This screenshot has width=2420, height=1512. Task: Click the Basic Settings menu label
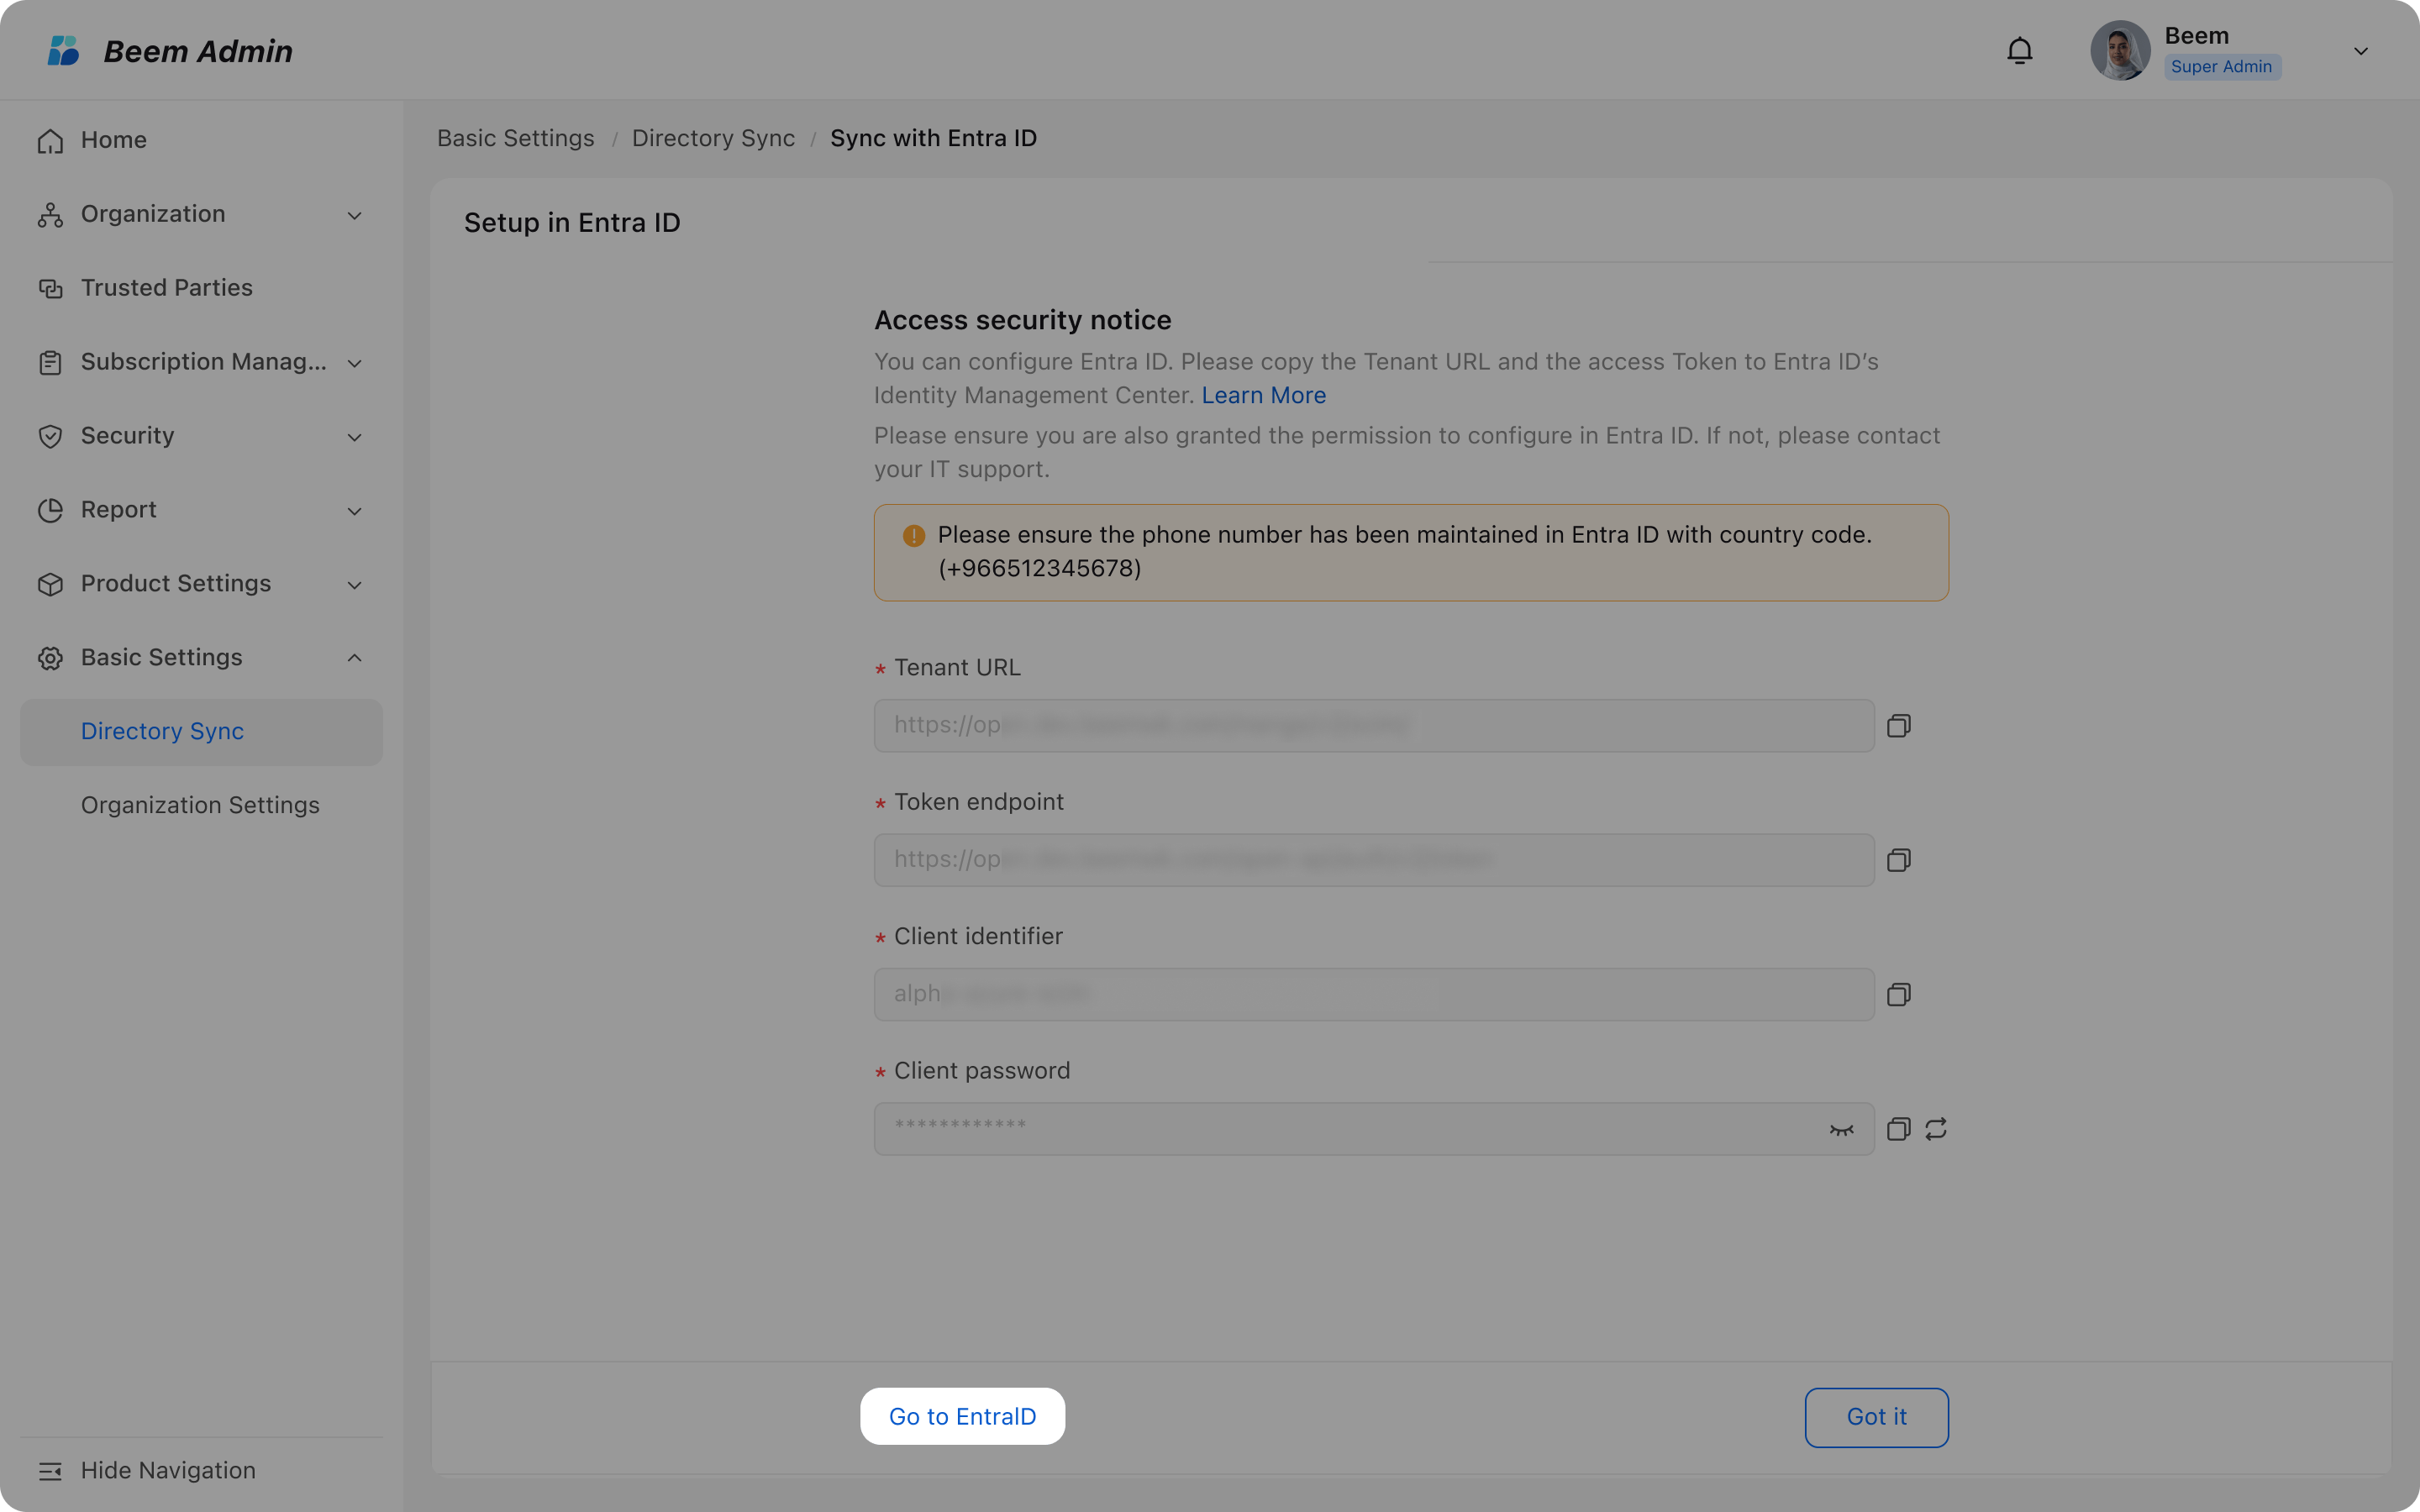162,658
